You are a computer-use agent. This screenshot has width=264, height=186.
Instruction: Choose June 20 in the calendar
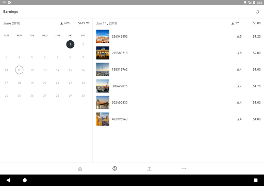pyautogui.click(x=45, y=83)
